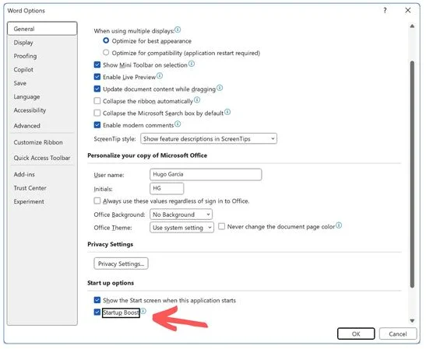
Task: Go to the Trust Center category
Action: coord(30,188)
